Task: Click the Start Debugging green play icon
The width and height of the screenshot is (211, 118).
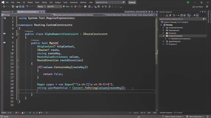Action: [64, 7]
